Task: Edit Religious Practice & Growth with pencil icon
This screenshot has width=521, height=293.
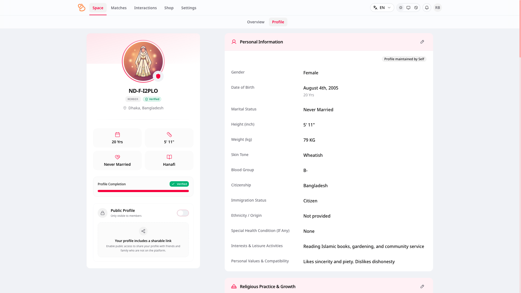Action: point(422,286)
